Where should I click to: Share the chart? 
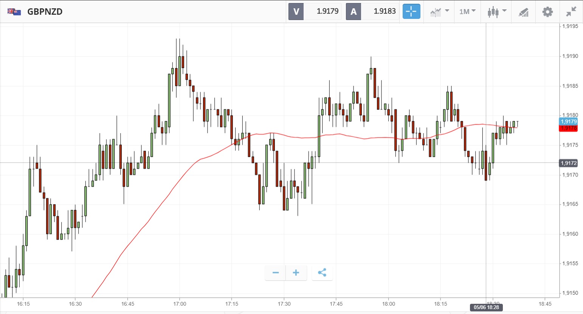coord(322,273)
